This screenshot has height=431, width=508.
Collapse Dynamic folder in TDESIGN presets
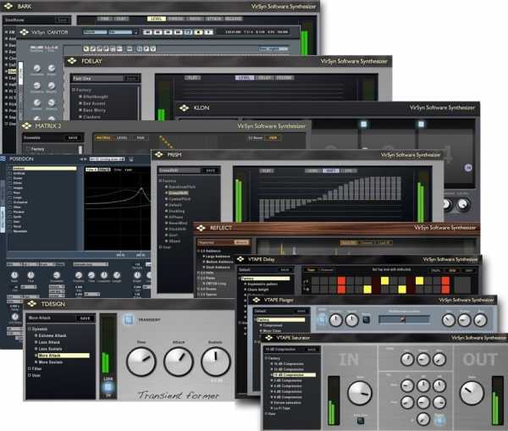(29, 329)
